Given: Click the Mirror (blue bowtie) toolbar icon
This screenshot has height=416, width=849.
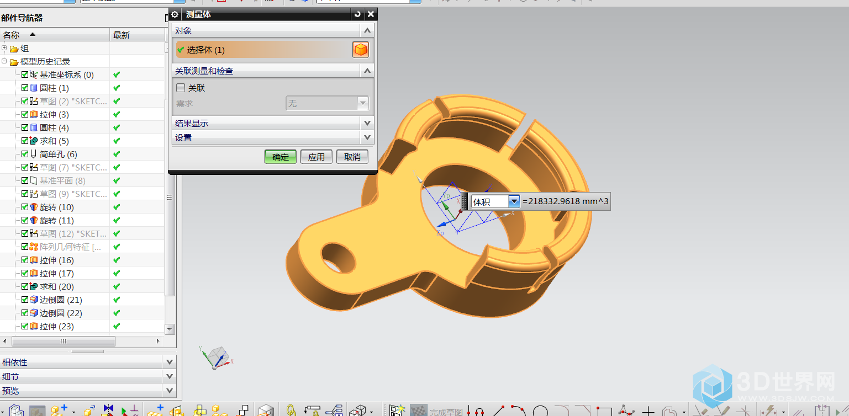Looking at the screenshot, I should [x=108, y=410].
